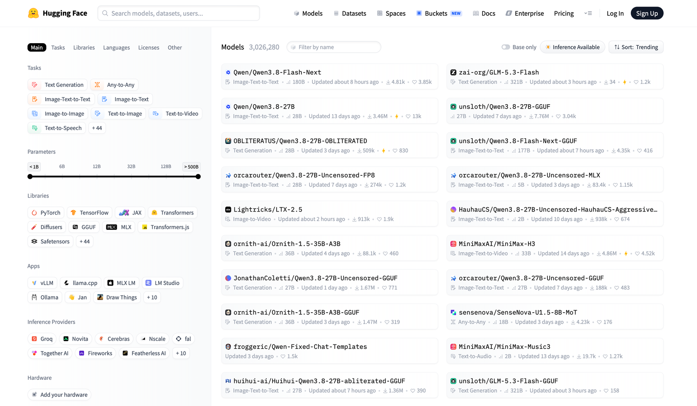
Task: Click the left handle of Parameters slider
Action: [30, 177]
